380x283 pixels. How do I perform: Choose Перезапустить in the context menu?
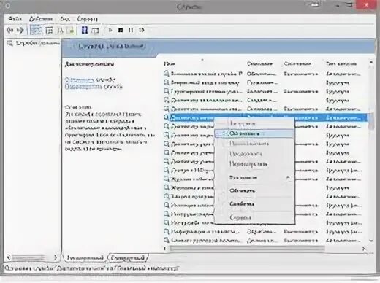[x=254, y=164]
